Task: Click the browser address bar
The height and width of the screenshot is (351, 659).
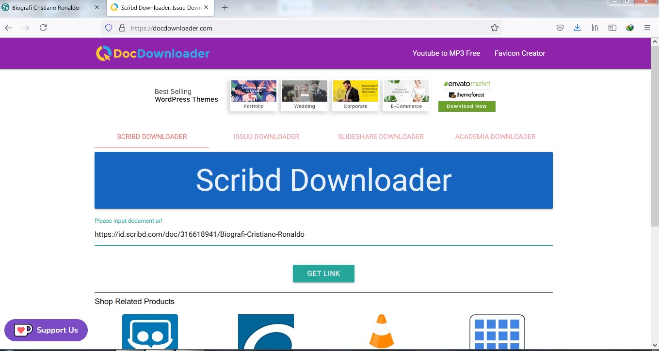Action: coord(301,28)
